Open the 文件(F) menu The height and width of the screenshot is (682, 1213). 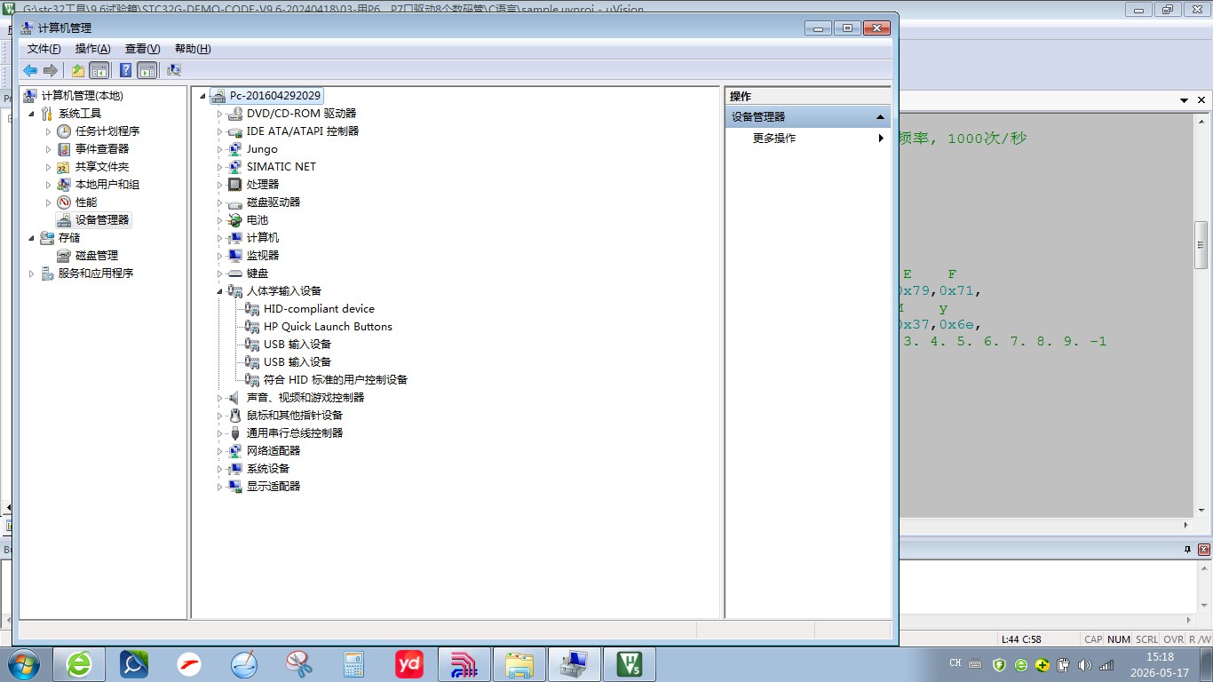[x=44, y=49]
